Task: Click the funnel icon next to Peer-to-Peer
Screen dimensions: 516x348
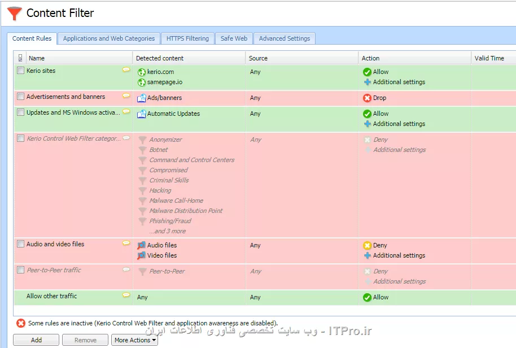Action: click(x=142, y=272)
